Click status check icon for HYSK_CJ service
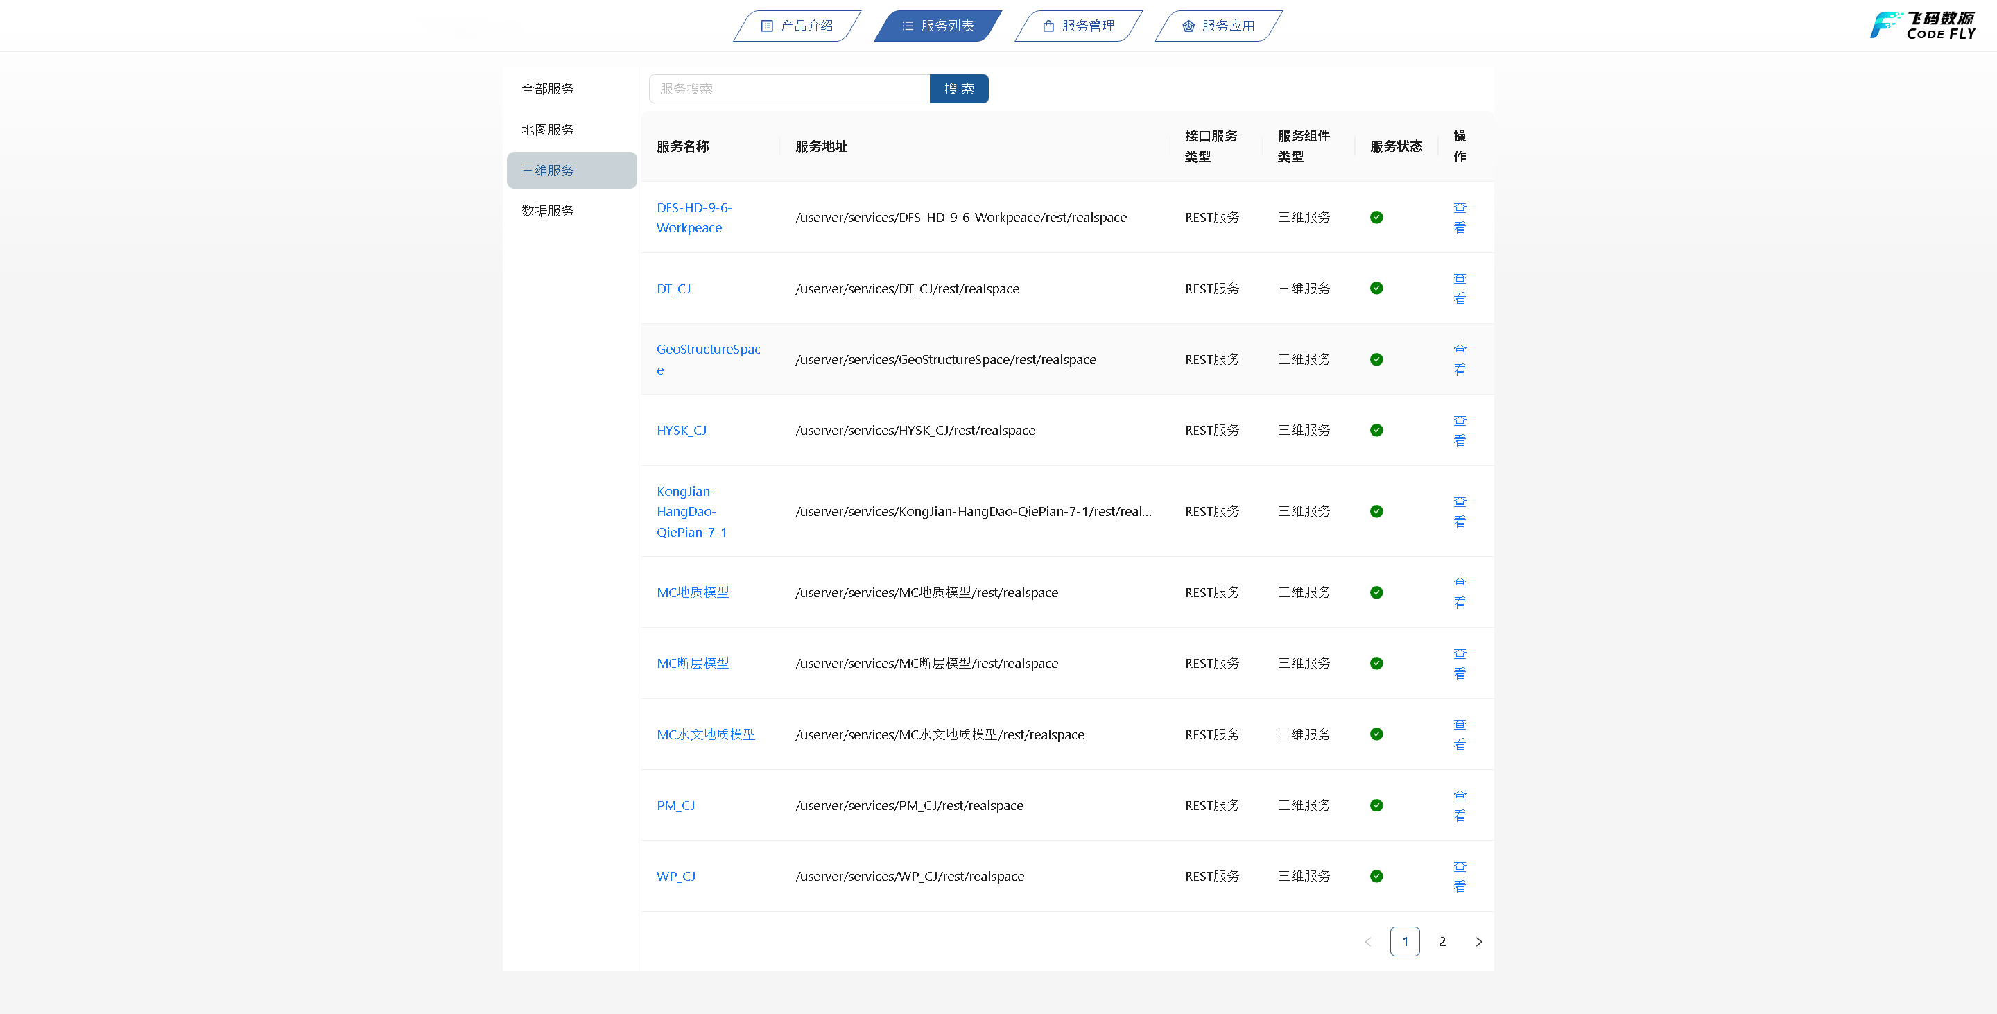1997x1014 pixels. tap(1376, 430)
